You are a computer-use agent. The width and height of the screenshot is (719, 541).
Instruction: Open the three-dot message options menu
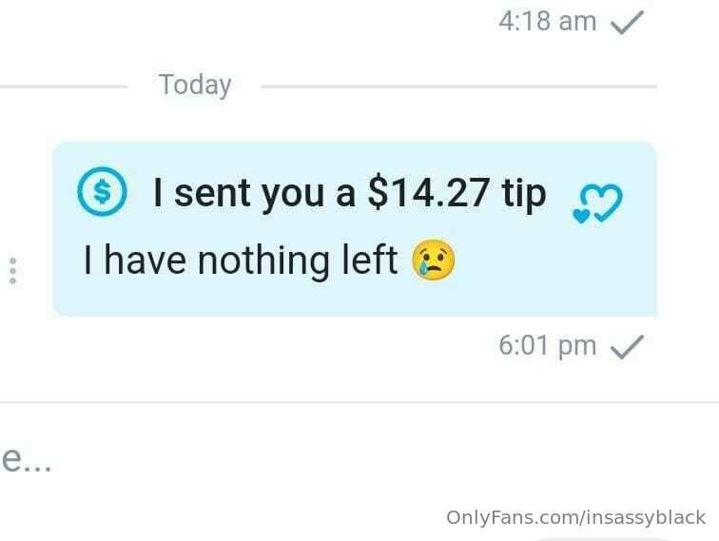pyautogui.click(x=13, y=270)
